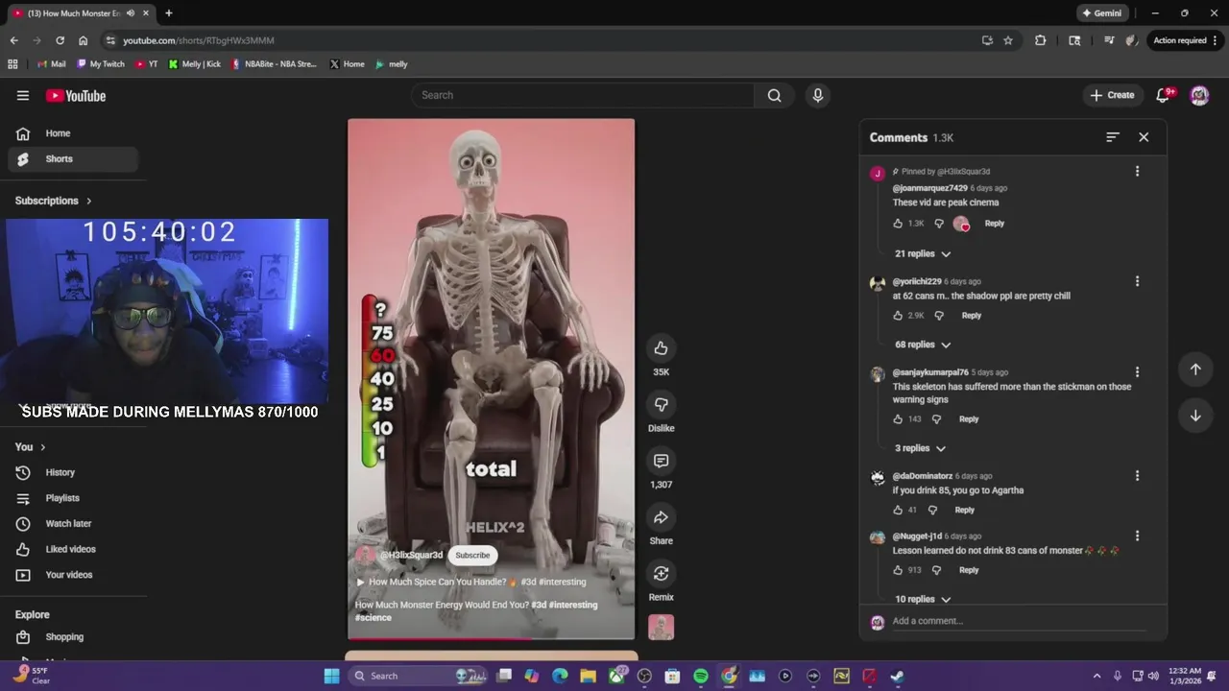Expand the 10 replies thread

(x=923, y=599)
